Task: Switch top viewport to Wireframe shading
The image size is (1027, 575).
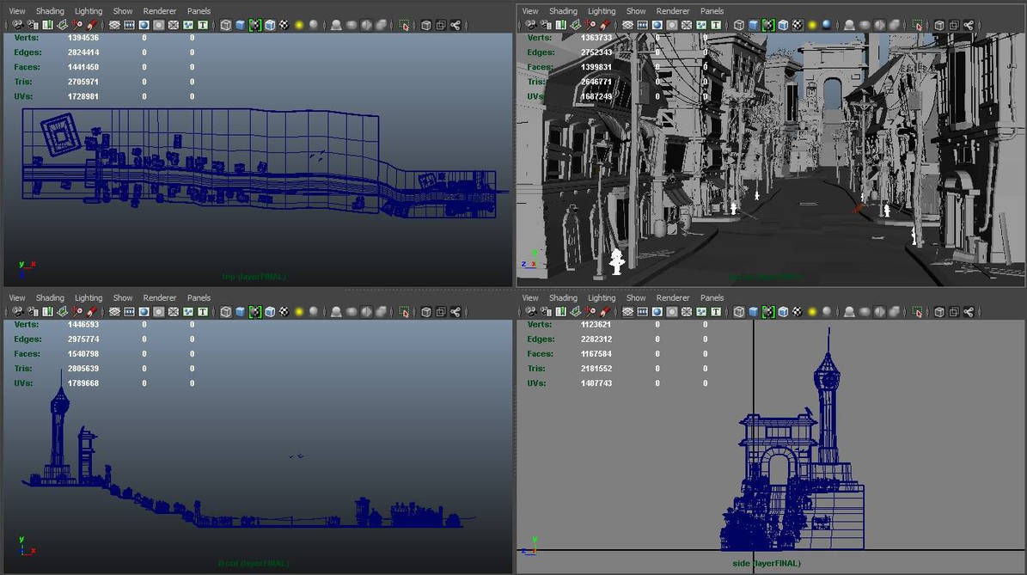Action: pos(226,25)
